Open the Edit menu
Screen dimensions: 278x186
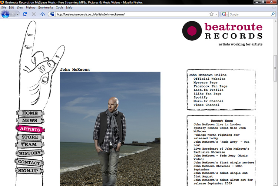pos(11,7)
